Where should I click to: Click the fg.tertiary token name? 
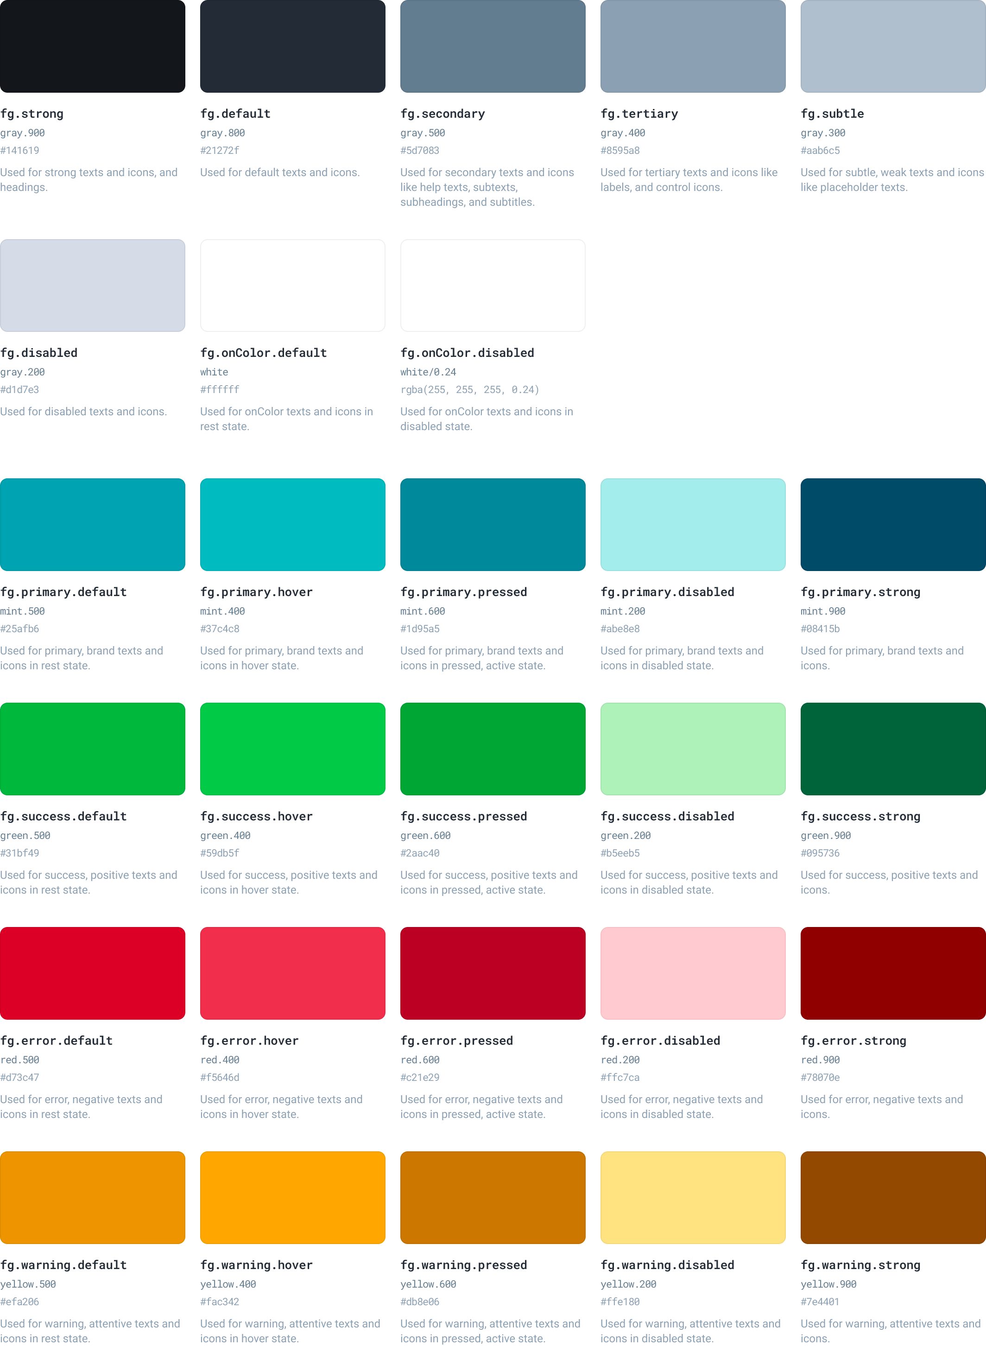point(639,114)
